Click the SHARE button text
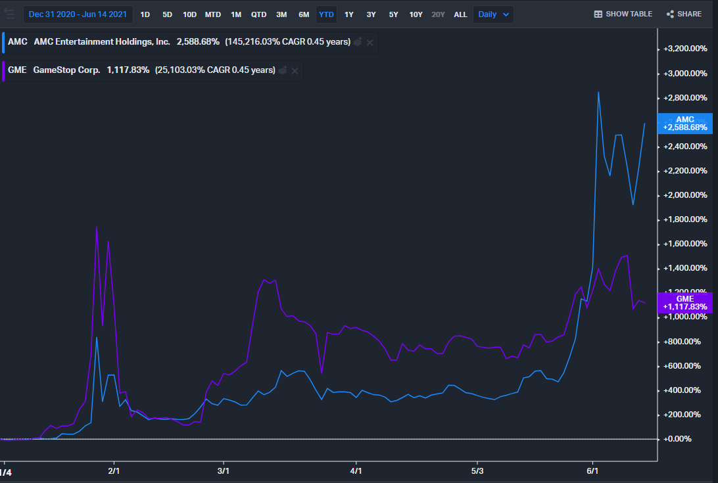The image size is (718, 483). point(689,14)
